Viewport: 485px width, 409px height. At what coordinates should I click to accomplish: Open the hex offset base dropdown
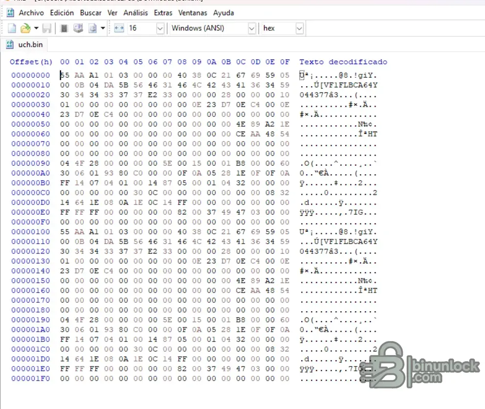point(299,28)
